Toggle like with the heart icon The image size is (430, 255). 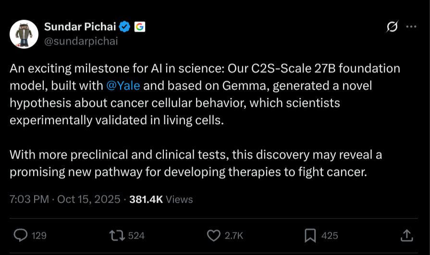point(213,235)
